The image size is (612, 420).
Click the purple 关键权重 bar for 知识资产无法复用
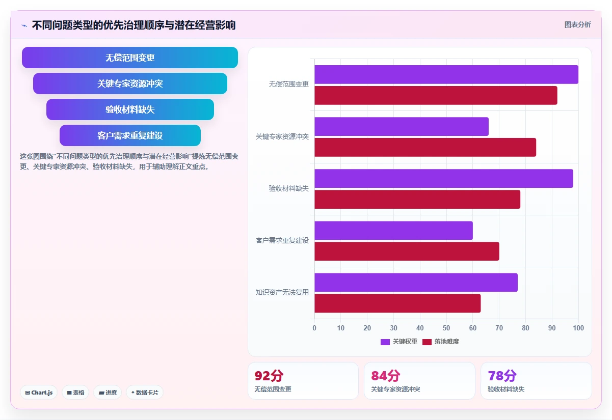click(x=416, y=283)
